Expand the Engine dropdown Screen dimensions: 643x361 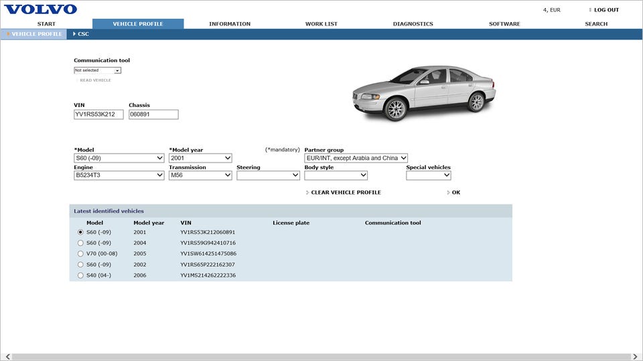tap(119, 175)
